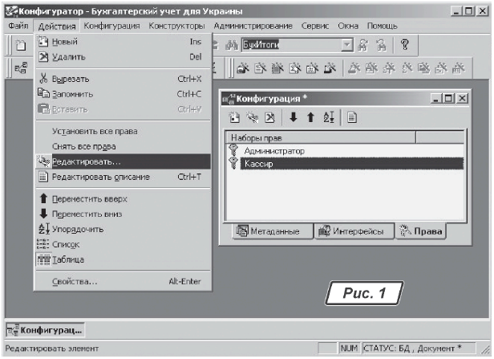Switch to the Интерфейсы tab

click(352, 231)
